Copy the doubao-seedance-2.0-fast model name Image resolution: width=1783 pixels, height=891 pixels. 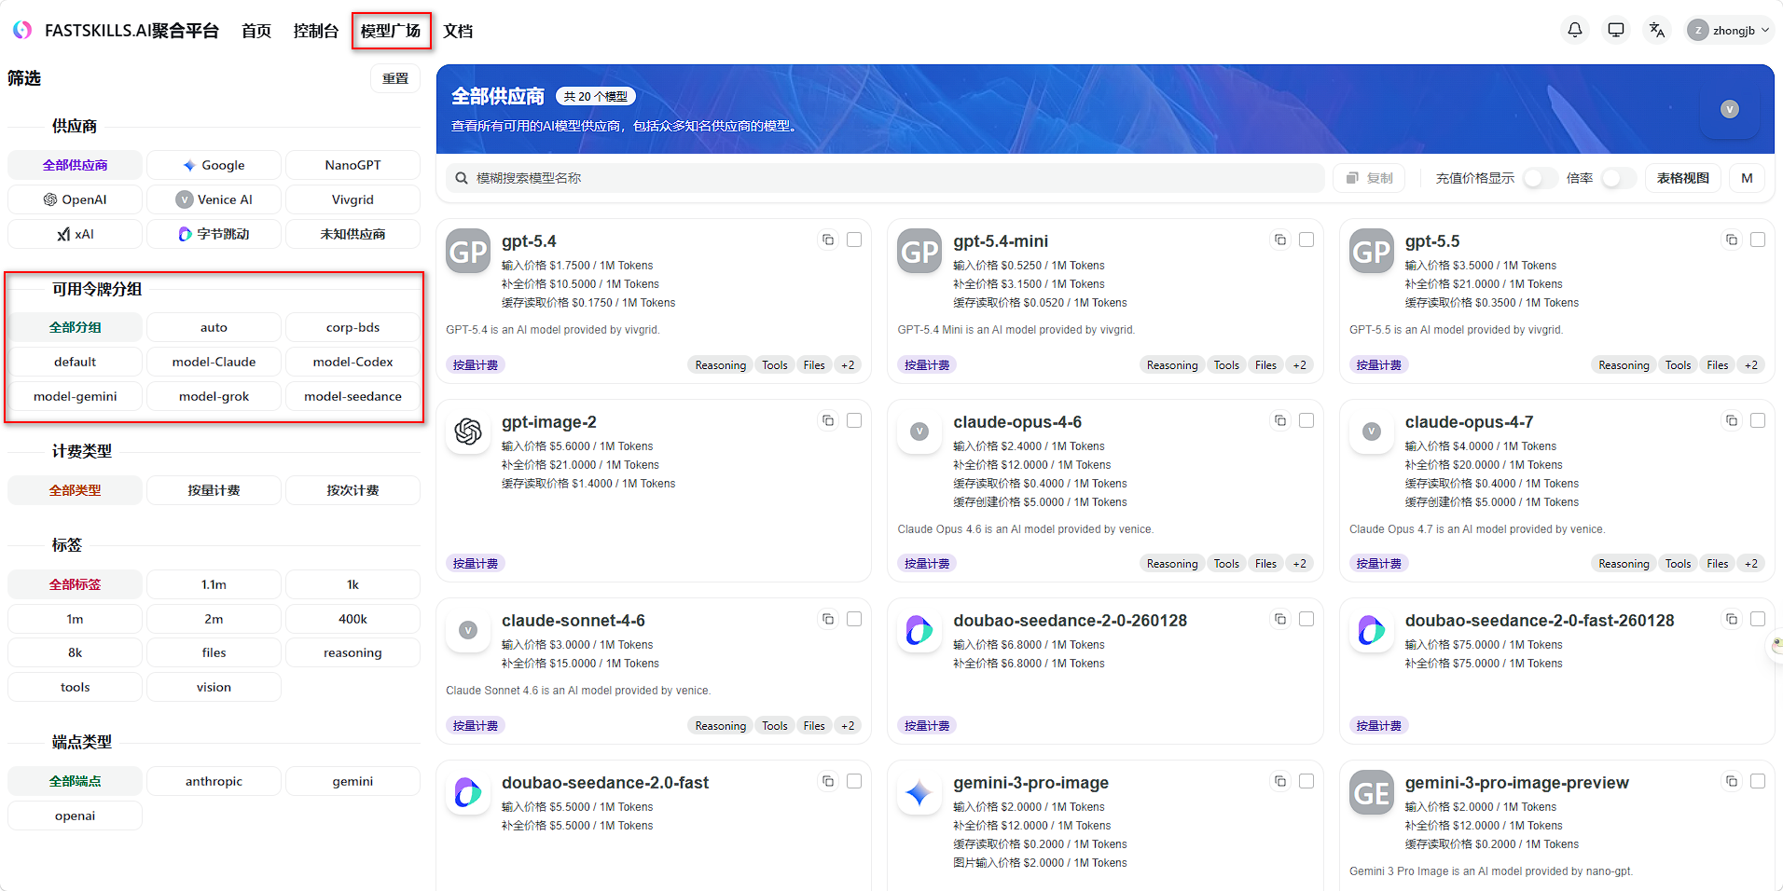828,782
